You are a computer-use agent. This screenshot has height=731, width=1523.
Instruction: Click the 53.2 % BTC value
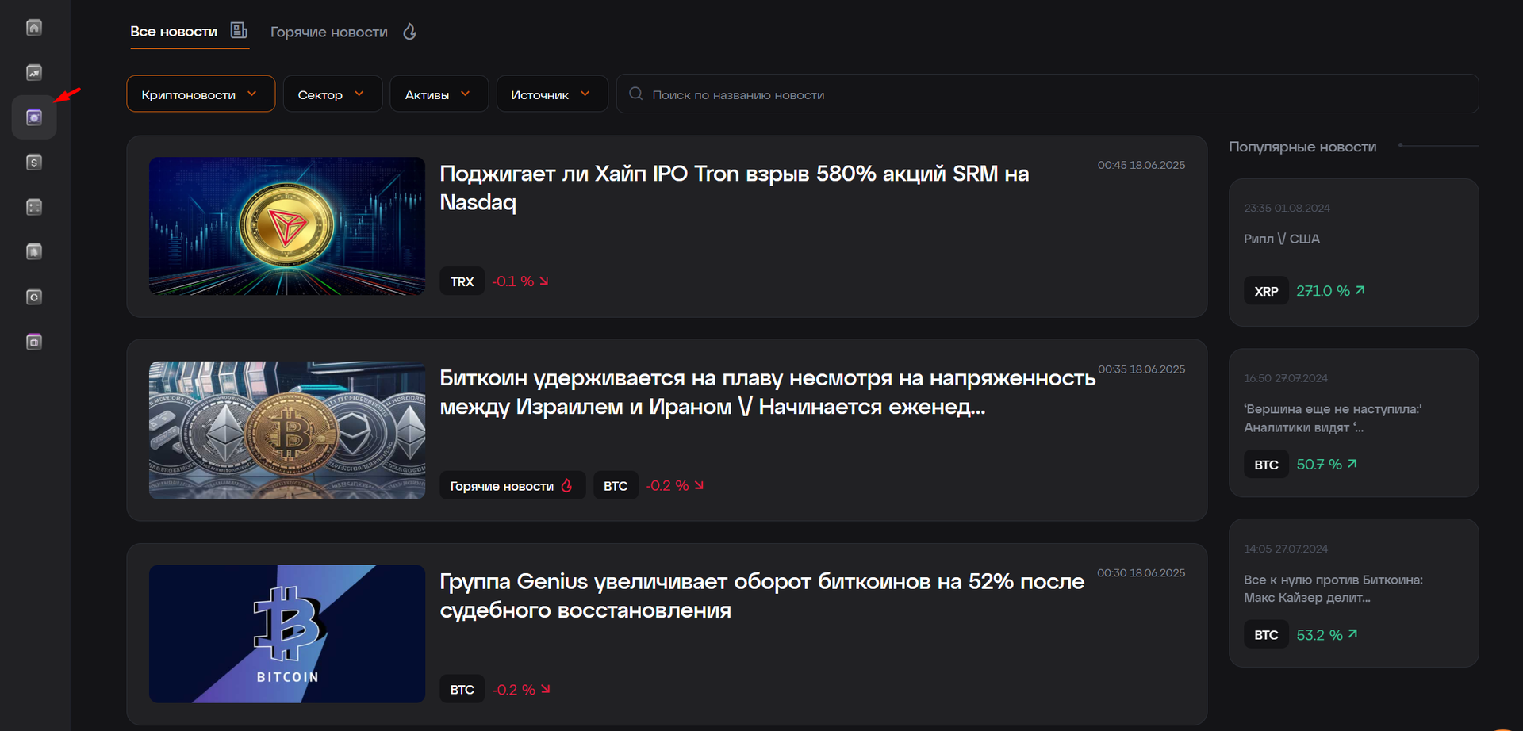point(1320,635)
